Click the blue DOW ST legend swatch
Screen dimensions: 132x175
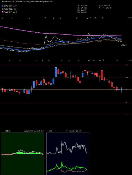coord(3,6)
